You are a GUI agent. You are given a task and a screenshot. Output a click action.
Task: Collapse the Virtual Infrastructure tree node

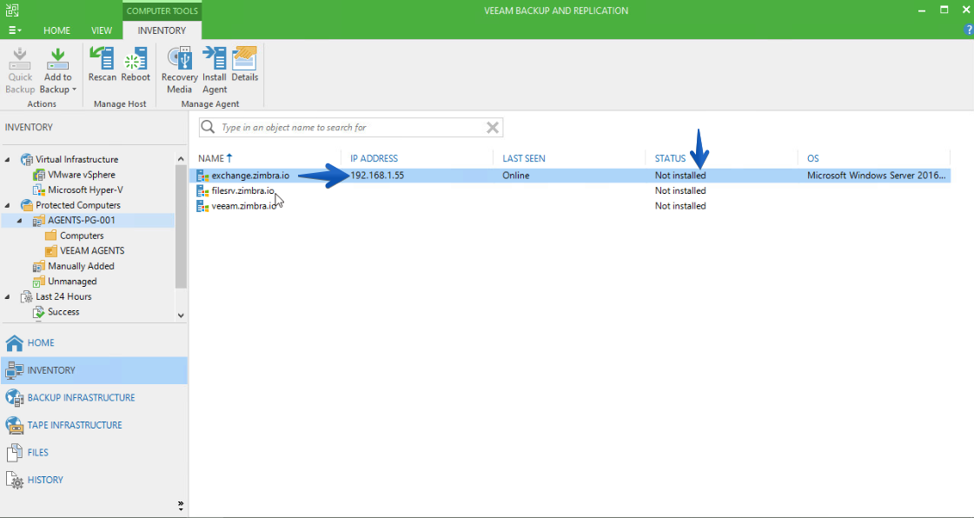click(8, 160)
